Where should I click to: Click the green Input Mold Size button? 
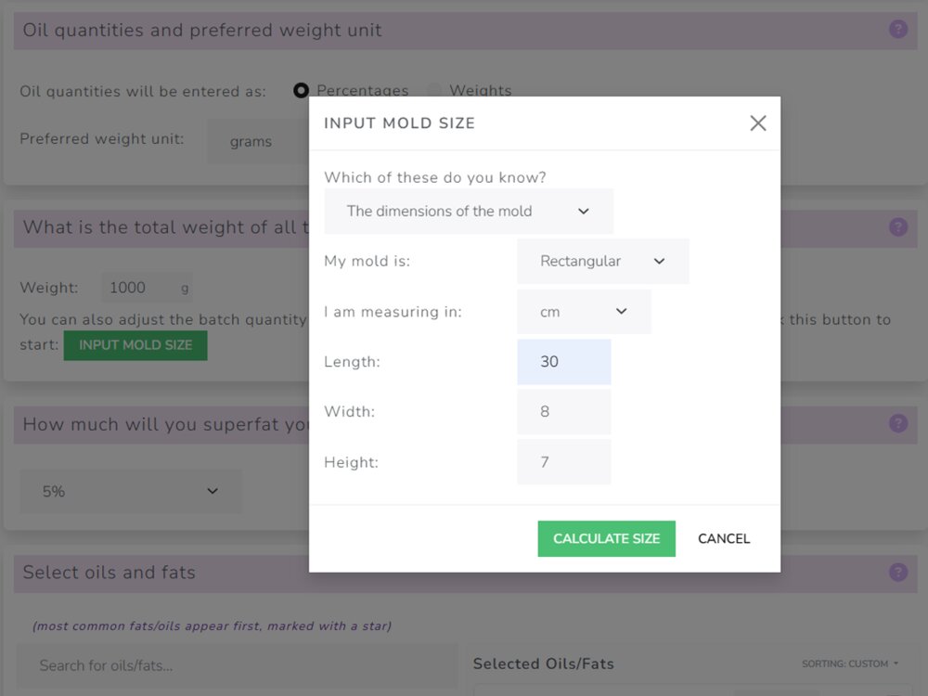(x=135, y=345)
